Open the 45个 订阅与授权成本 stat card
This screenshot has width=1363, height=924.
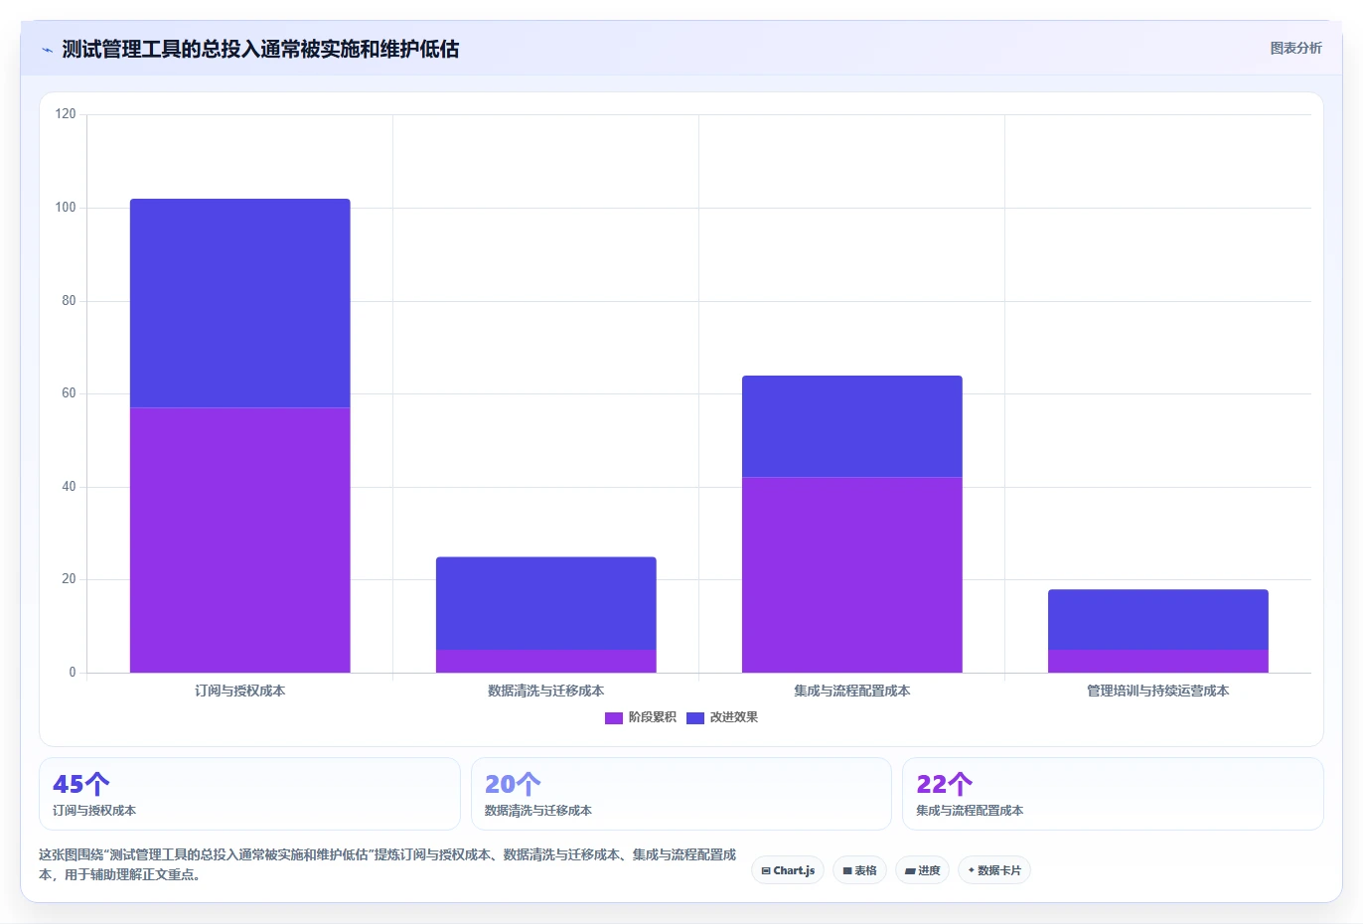[249, 794]
